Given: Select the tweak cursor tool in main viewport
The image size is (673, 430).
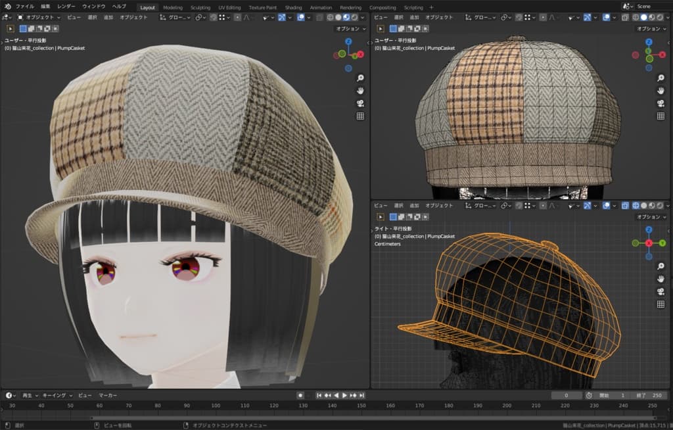Looking at the screenshot, I should (x=11, y=29).
